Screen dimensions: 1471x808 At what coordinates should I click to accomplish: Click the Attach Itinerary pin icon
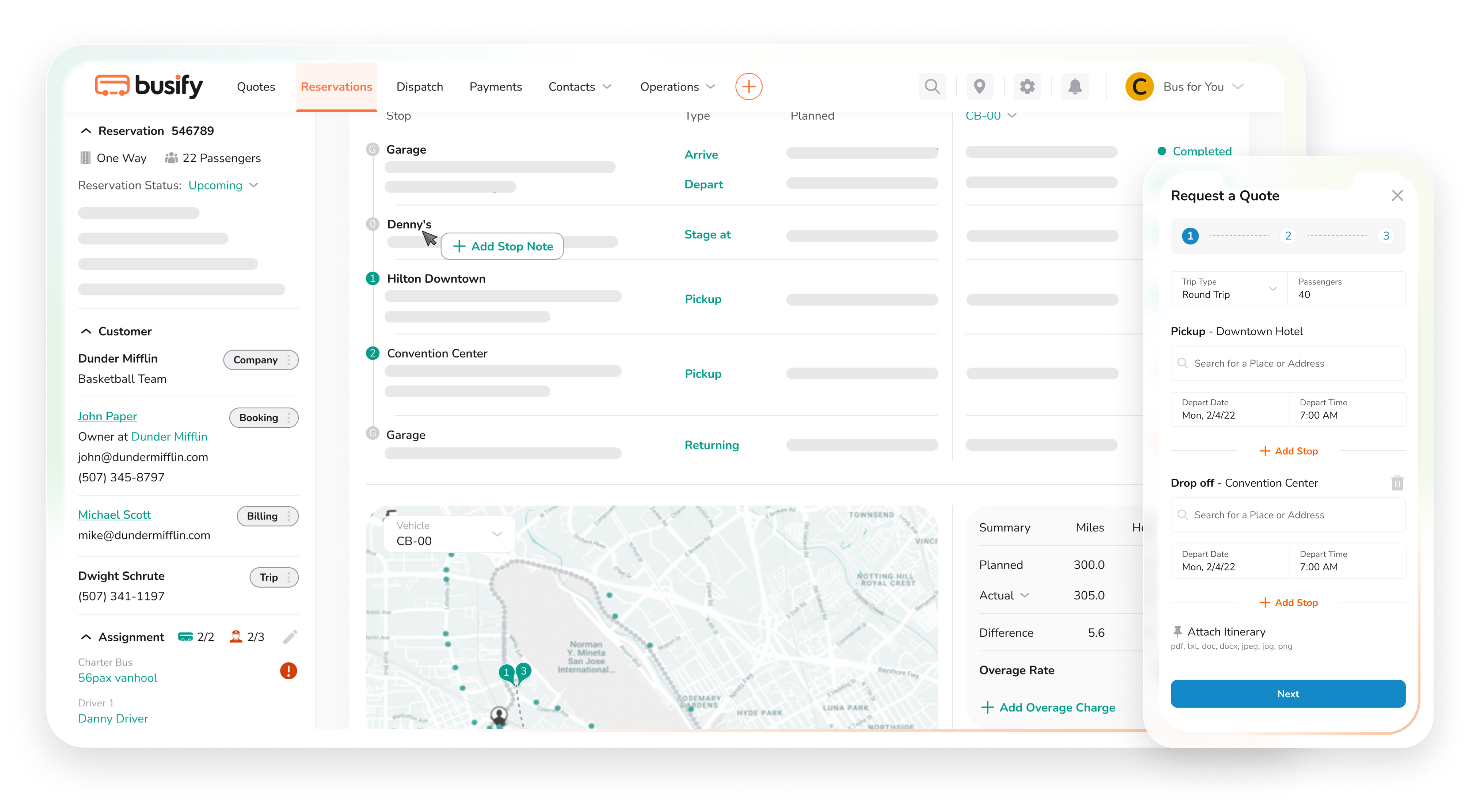(x=1177, y=632)
